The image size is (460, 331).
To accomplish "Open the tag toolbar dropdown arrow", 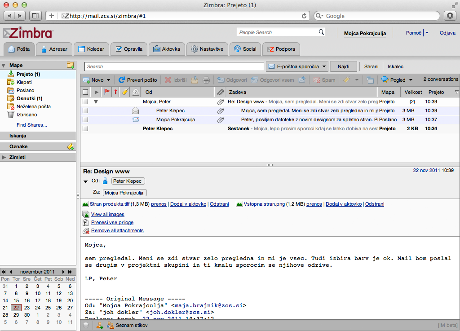I will coord(357,80).
